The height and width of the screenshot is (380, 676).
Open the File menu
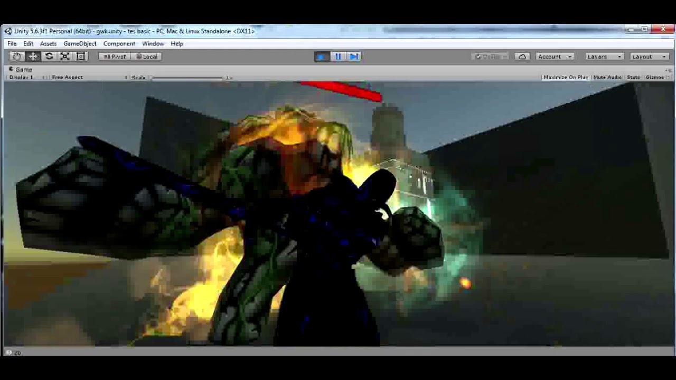(x=12, y=44)
